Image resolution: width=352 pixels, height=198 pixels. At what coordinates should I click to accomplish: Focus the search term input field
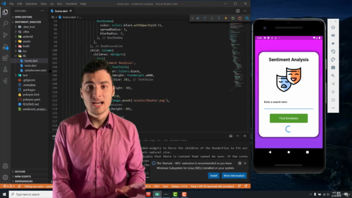[x=289, y=107]
